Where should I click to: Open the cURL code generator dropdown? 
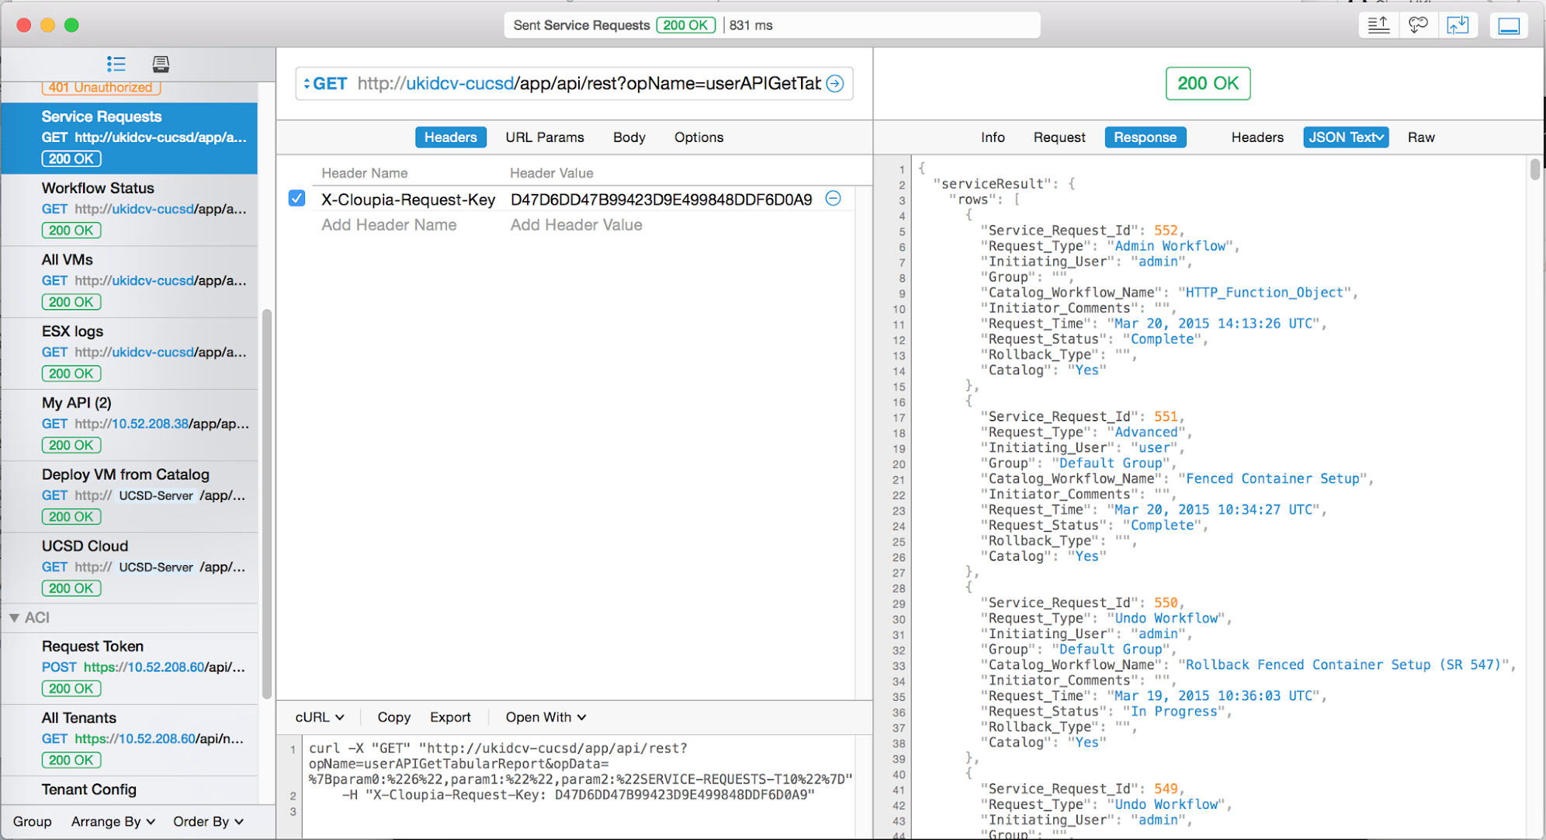[x=320, y=717]
